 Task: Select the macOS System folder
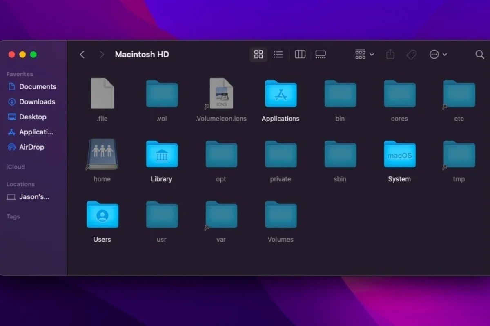point(399,154)
